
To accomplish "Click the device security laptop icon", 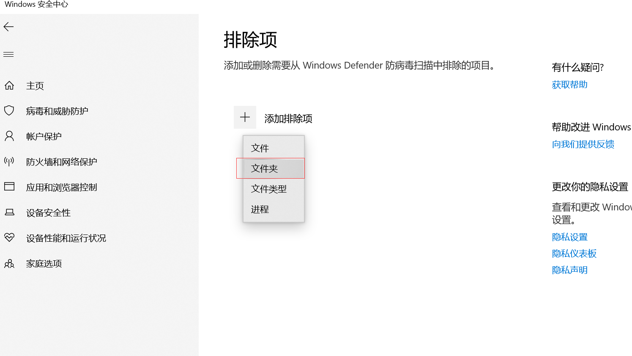I will pos(9,212).
